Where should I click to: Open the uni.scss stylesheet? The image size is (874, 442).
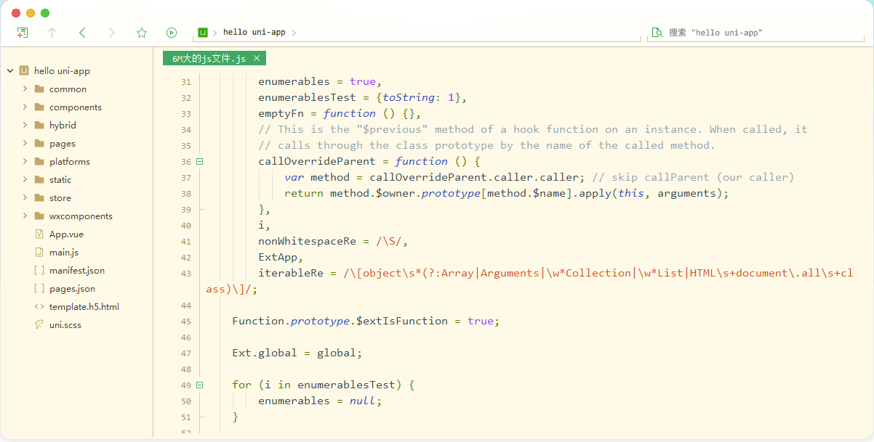click(65, 325)
